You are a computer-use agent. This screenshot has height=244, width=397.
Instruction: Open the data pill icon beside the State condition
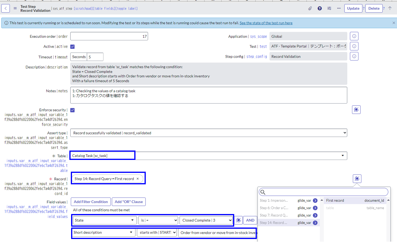(238, 220)
